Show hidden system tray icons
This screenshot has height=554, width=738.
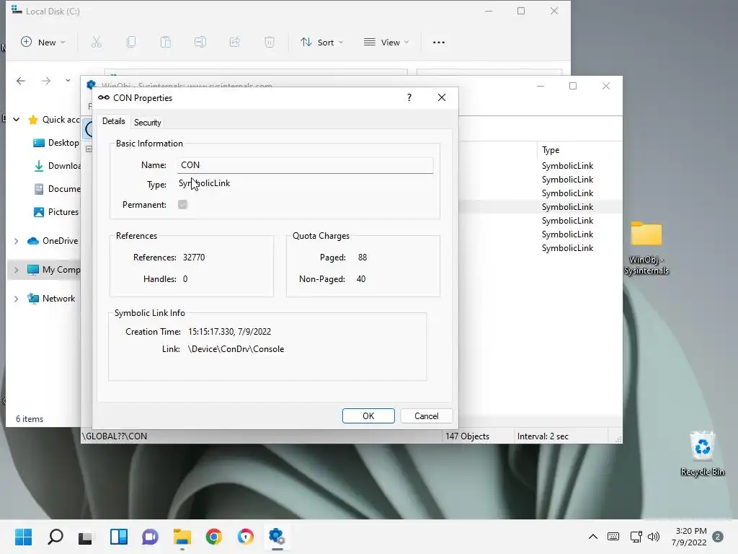point(593,537)
